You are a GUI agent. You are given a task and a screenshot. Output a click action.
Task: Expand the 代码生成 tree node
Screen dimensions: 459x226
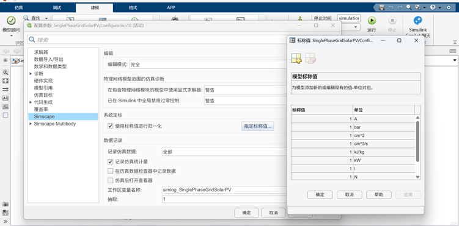(x=31, y=102)
